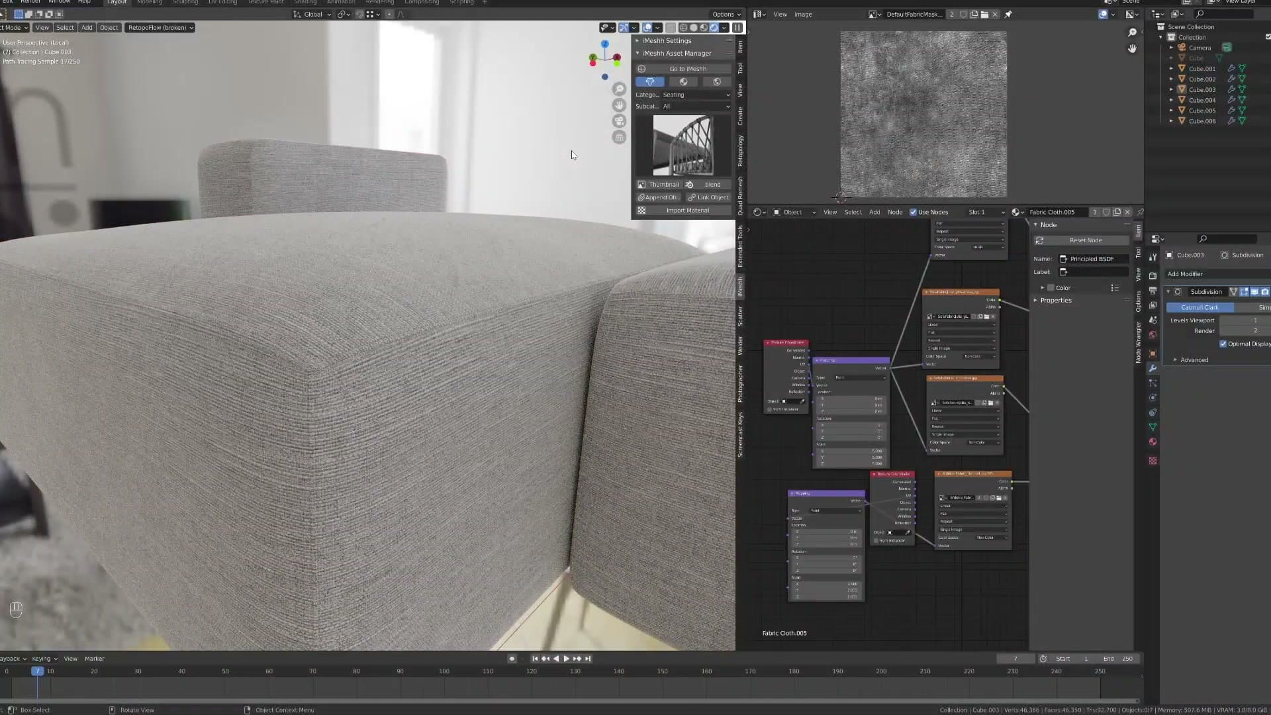Click iMeshh materials sphere icon button

point(683,82)
